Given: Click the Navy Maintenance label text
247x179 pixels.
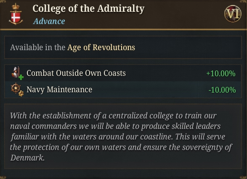Looking at the screenshot, I should pyautogui.click(x=59, y=90).
